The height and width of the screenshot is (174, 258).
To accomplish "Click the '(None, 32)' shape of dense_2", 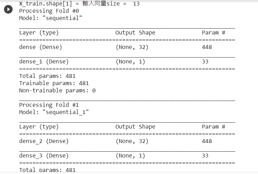I will 132,141.
